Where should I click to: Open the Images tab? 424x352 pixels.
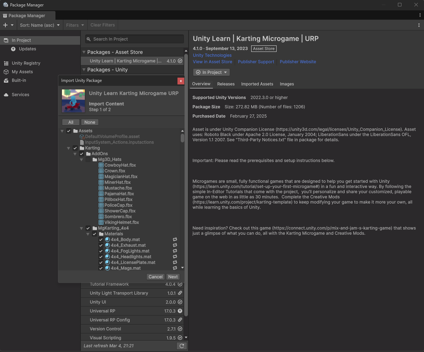(287, 84)
